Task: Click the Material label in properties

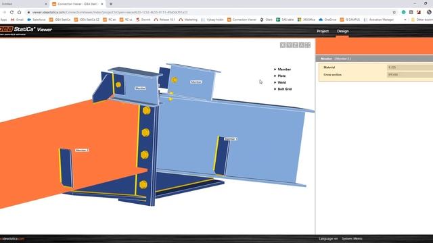Action: [x=329, y=67]
